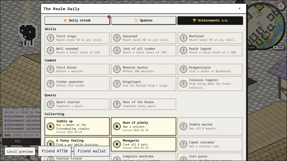
Task: Toggle the Day time indicator
Action: point(279,47)
